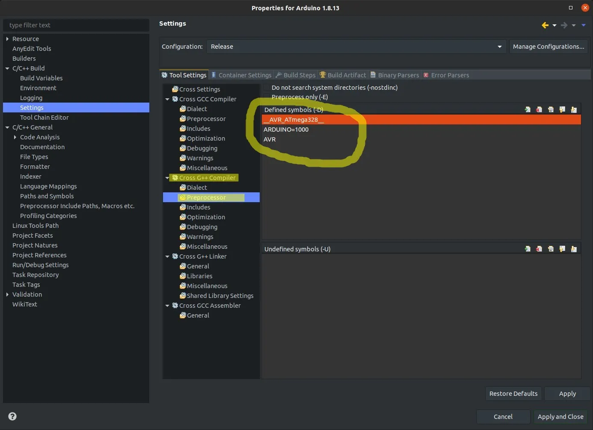Move undefined symbol (-U) entry down

click(574, 249)
